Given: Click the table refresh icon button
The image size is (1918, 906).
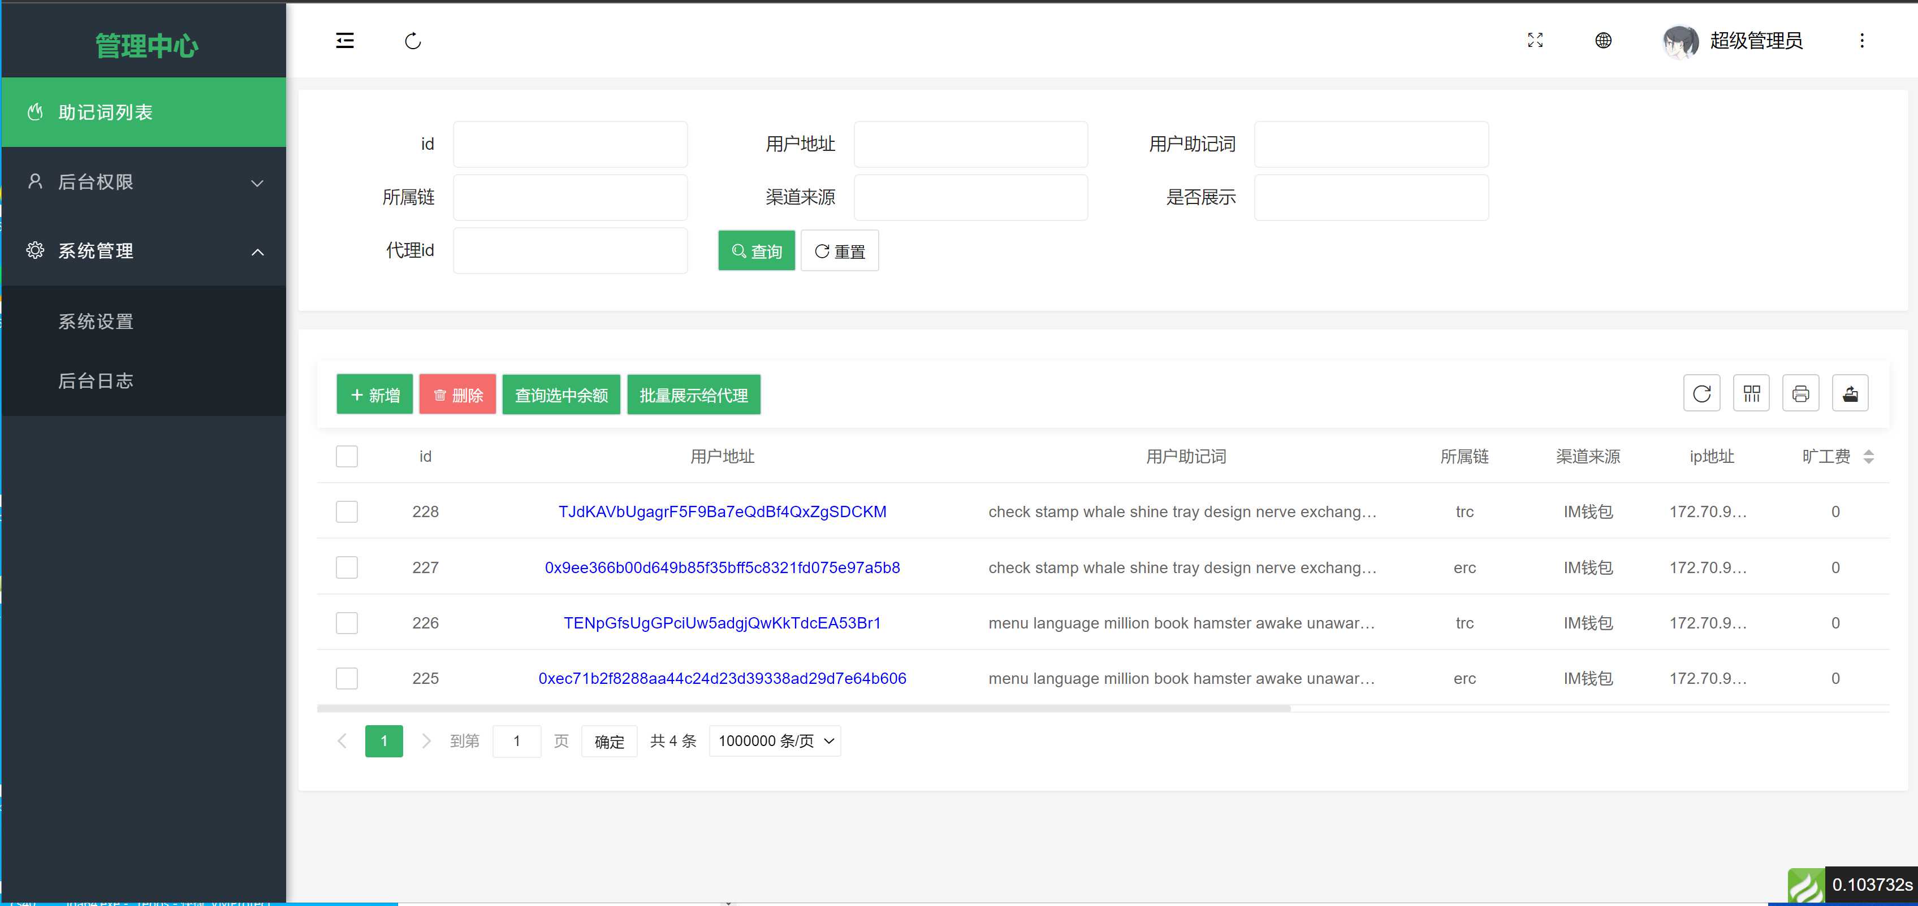Looking at the screenshot, I should [1701, 393].
